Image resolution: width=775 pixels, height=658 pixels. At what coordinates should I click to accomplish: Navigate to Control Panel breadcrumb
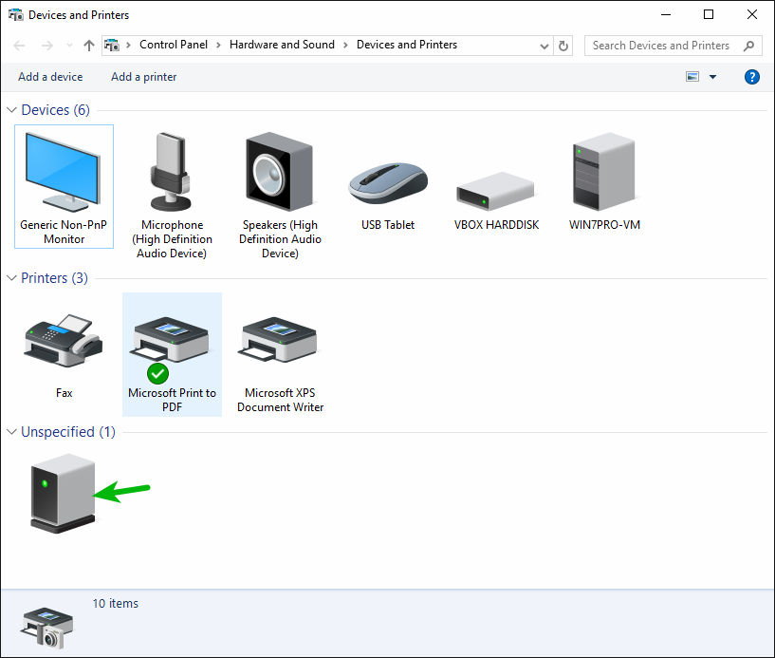[174, 45]
